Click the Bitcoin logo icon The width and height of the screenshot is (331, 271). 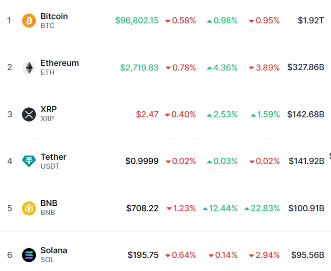pos(29,20)
